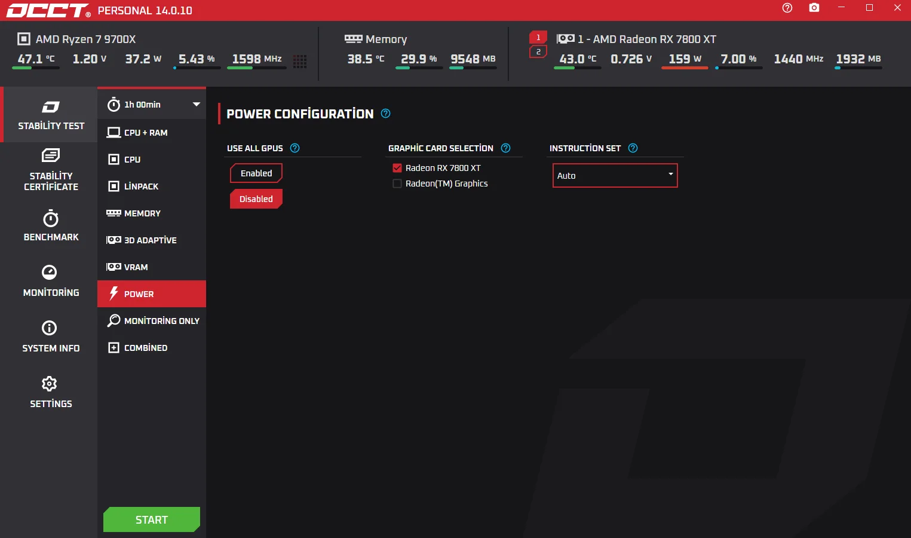The height and width of the screenshot is (538, 911).
Task: Click the GPU memory 1932 MB reading
Action: [858, 59]
